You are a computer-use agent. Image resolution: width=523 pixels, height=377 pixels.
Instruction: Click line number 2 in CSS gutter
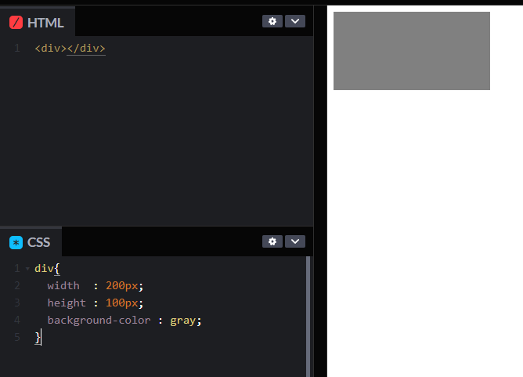coord(17,286)
